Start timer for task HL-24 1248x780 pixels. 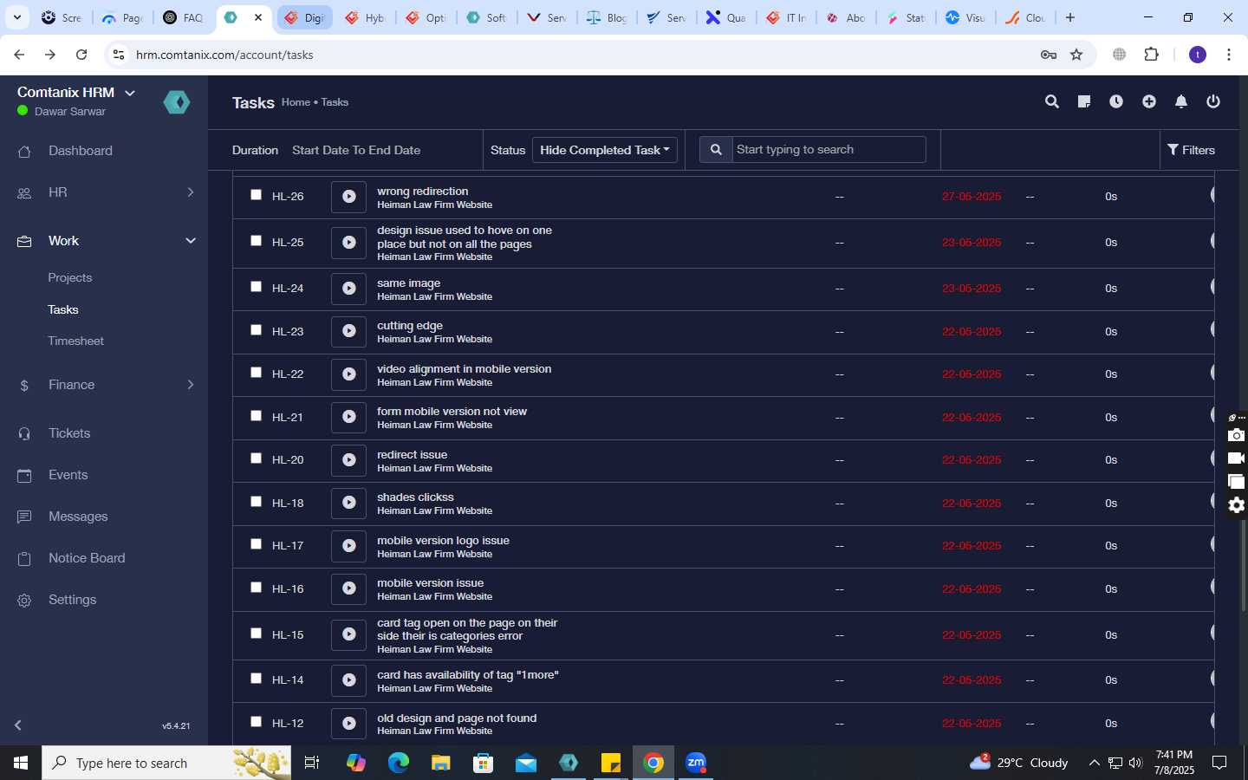coord(348,289)
